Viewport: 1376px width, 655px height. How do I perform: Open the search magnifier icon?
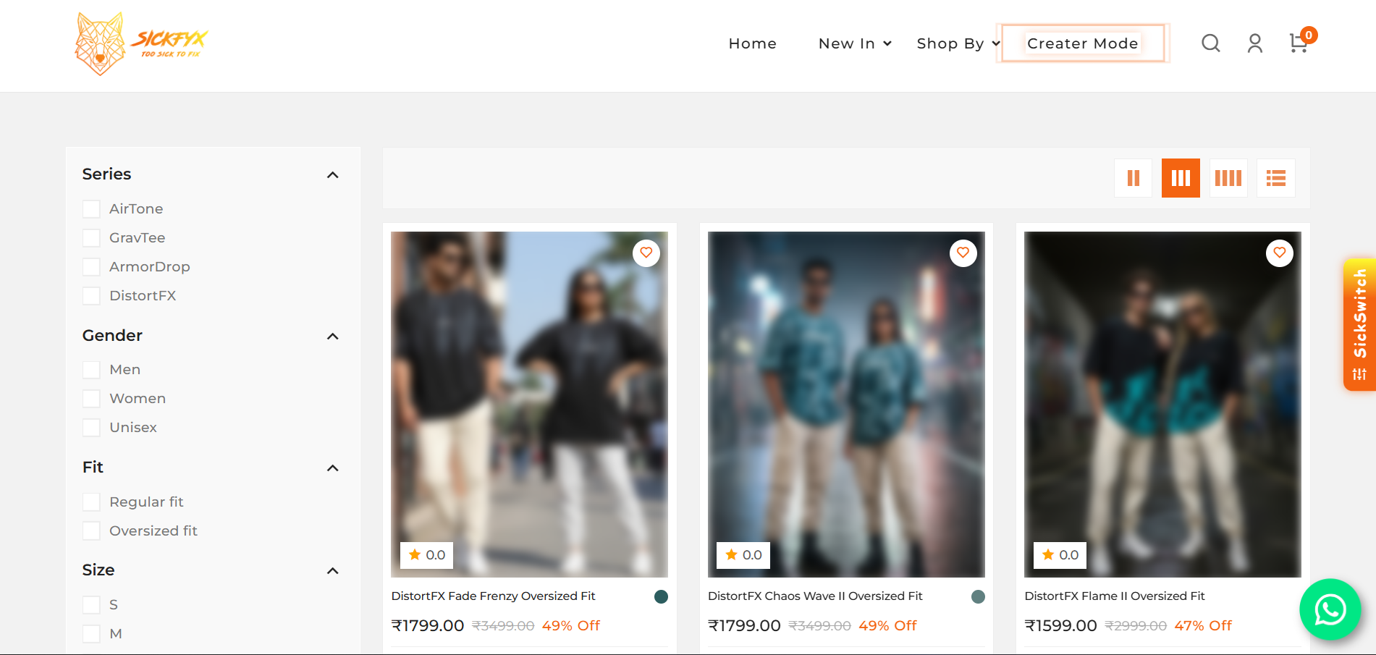[x=1210, y=43]
